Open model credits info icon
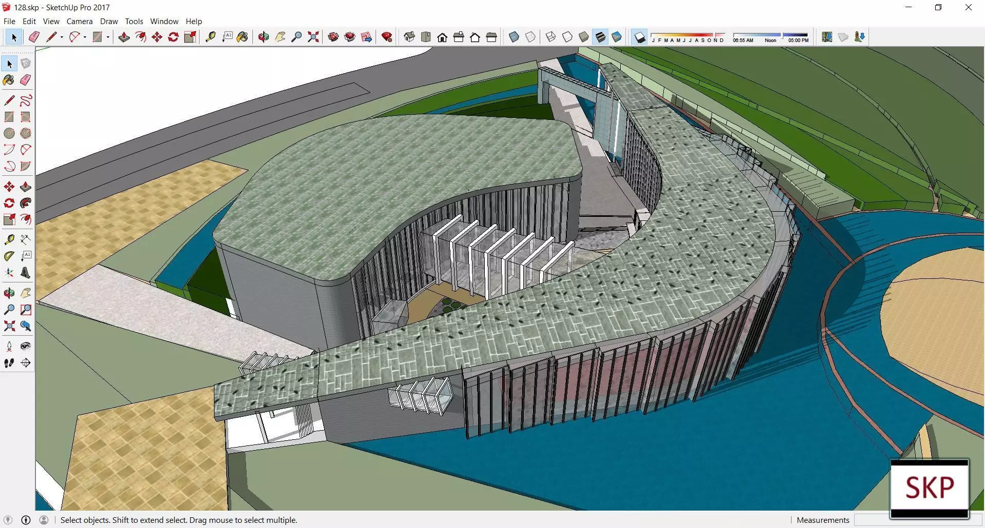 coord(26,520)
